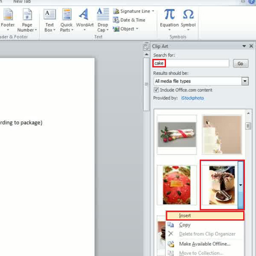The width and height of the screenshot is (256, 256).
Task: Click the Make Available Offline icon
Action: tap(170, 244)
